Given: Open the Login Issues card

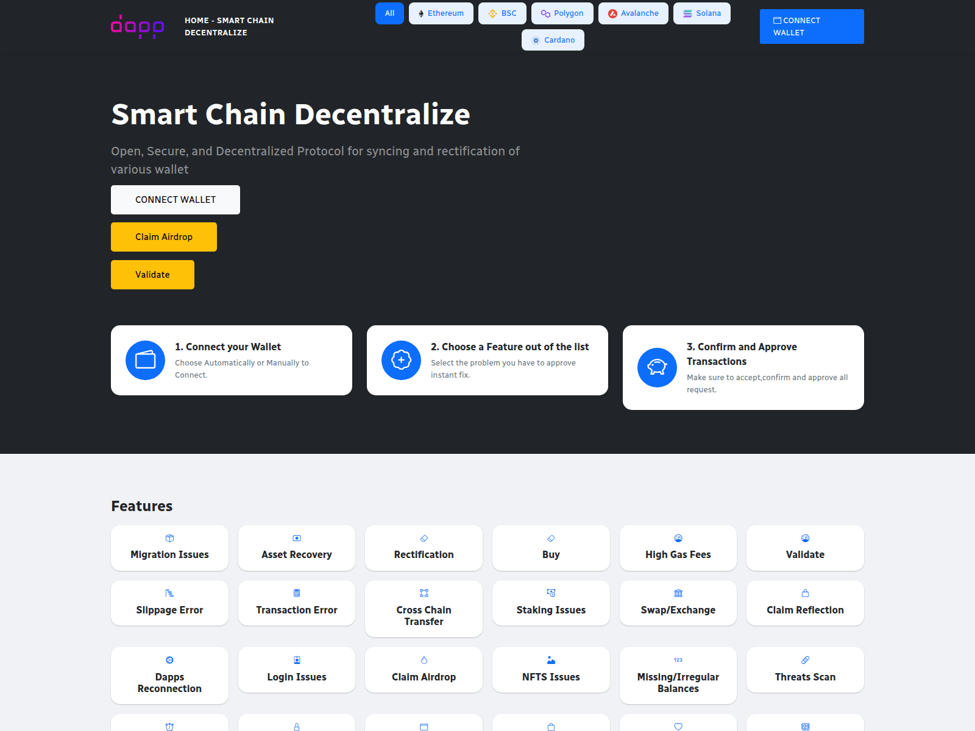Looking at the screenshot, I should (x=297, y=670).
